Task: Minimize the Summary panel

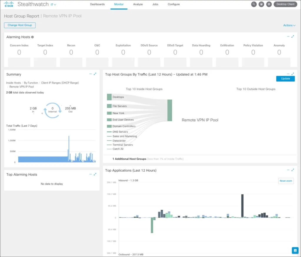Action: click(x=91, y=74)
